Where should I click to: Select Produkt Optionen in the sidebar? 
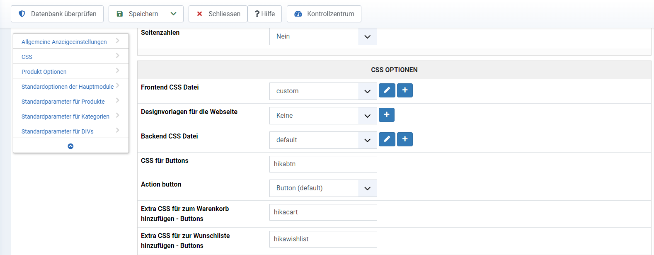point(44,72)
